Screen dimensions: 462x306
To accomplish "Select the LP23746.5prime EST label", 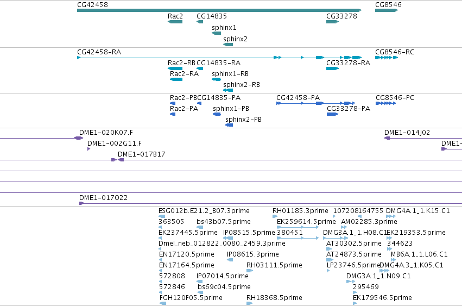I will pos(353,265).
